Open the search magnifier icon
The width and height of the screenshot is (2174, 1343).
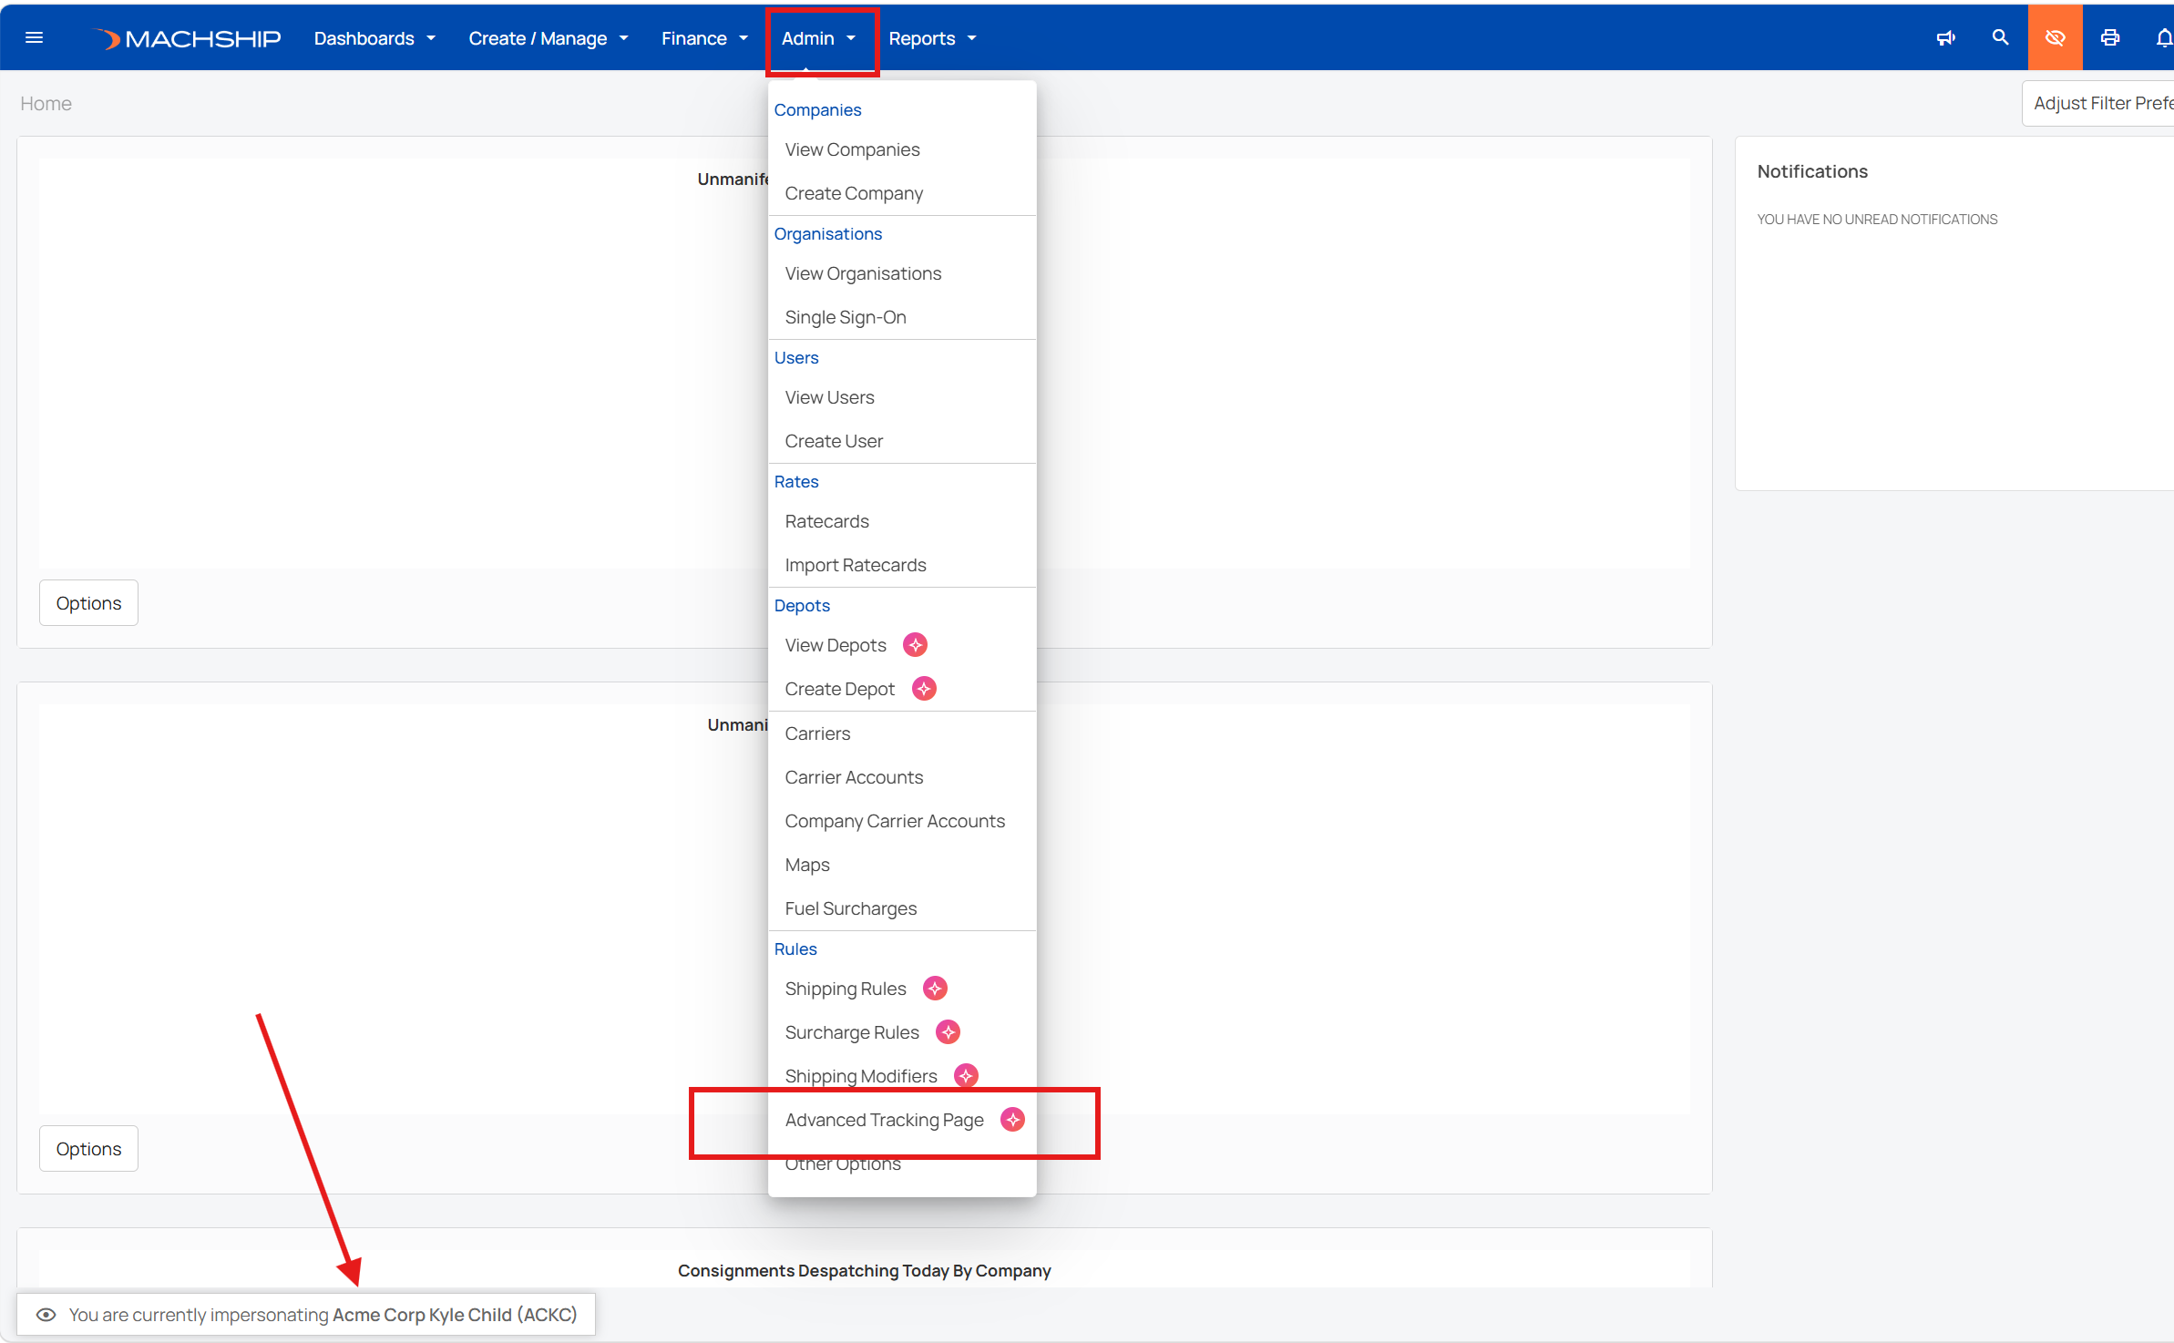coord(2000,37)
